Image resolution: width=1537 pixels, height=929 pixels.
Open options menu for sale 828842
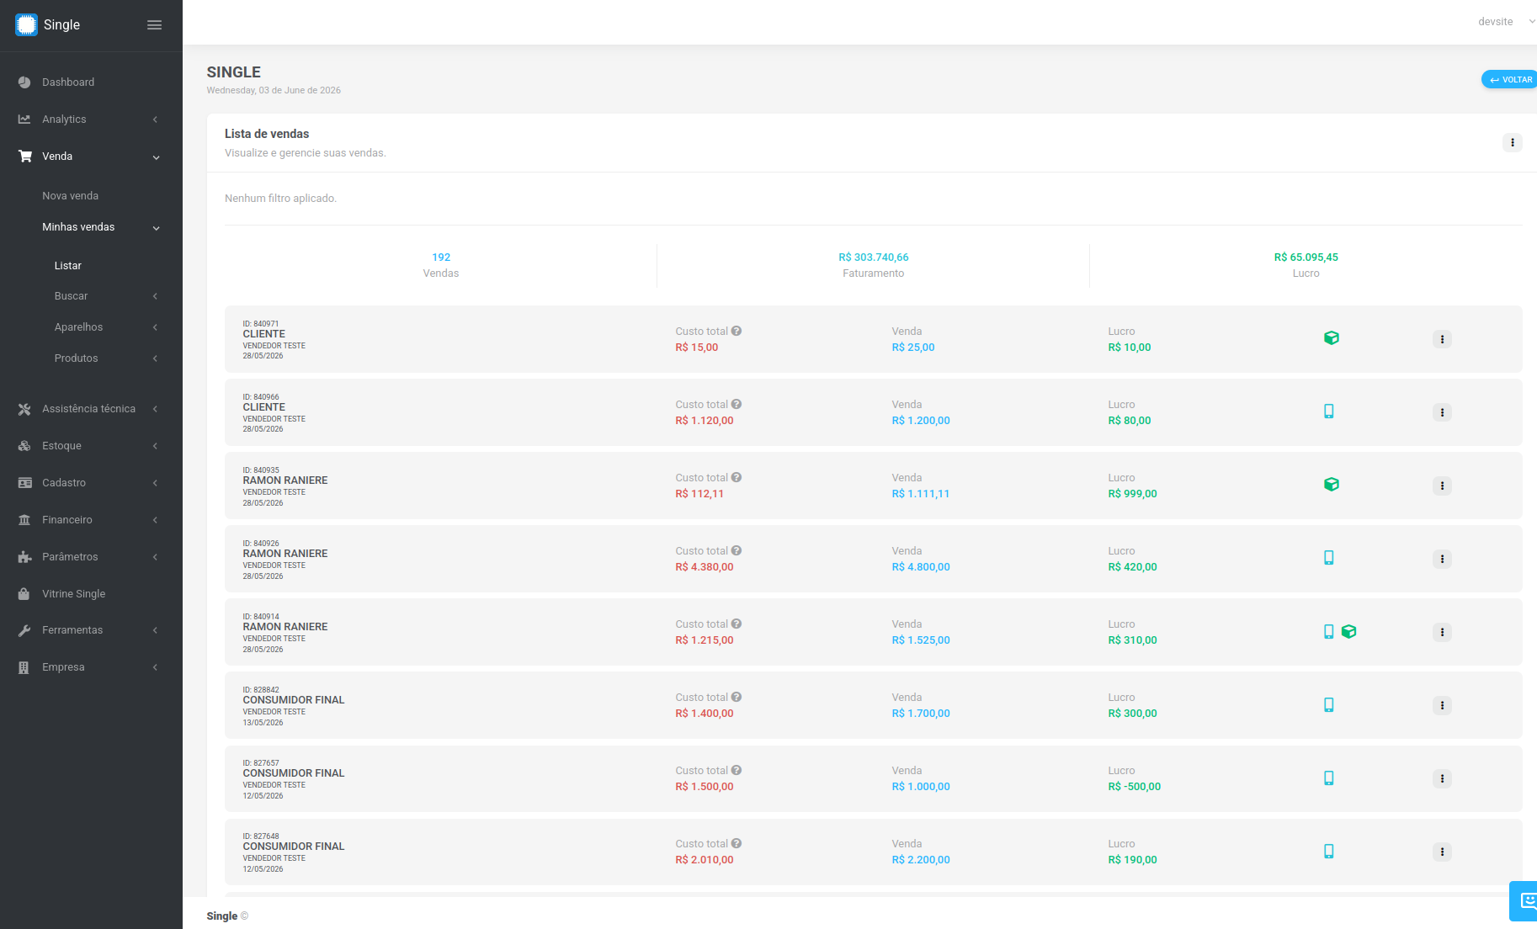[1442, 705]
